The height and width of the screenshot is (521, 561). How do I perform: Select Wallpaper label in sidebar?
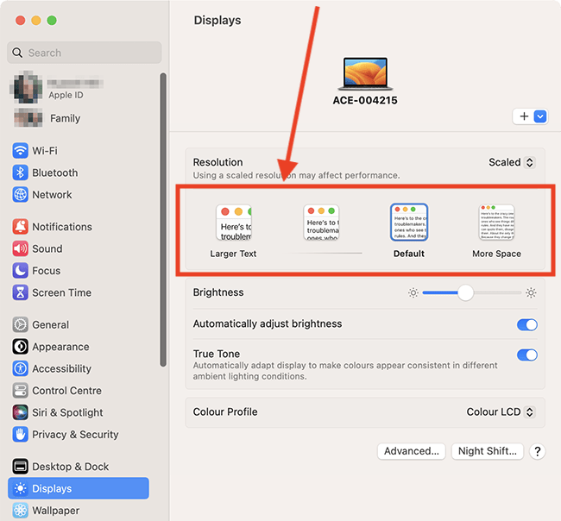[x=56, y=511]
